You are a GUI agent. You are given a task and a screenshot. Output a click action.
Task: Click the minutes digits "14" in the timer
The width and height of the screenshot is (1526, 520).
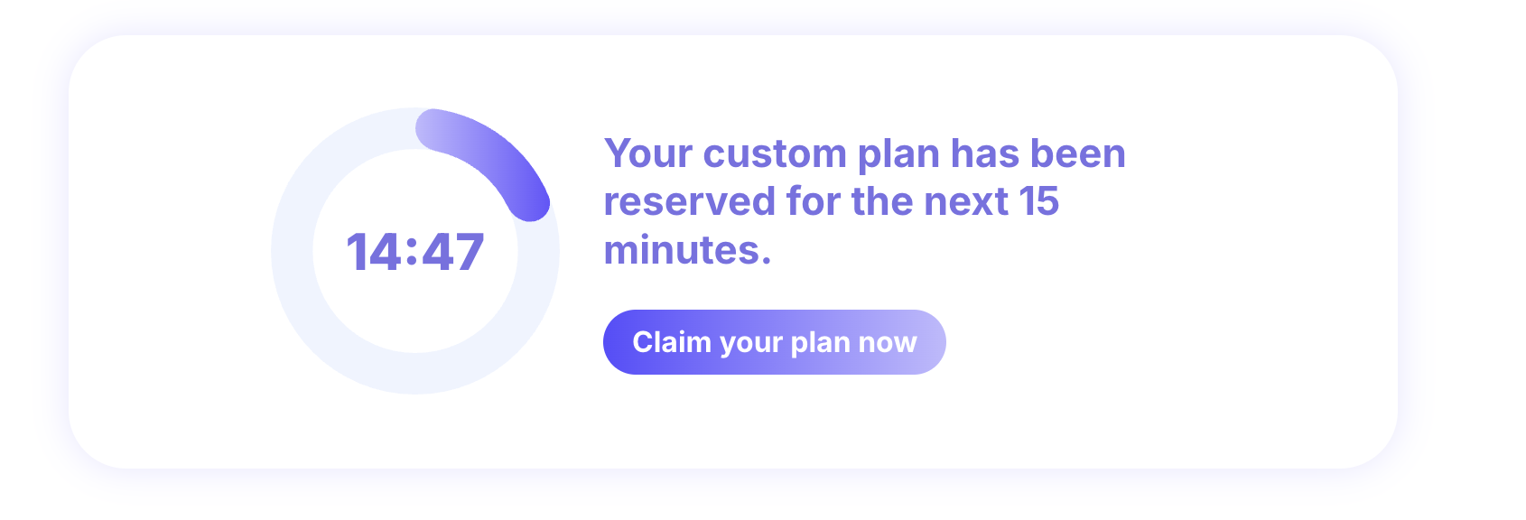(374, 252)
